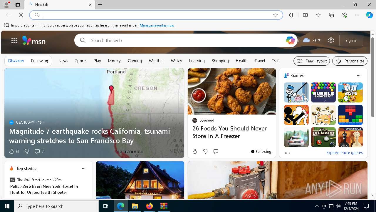Open the Tab actions menu
Image resolution: width=376 pixels, height=212 pixels.
tap(18, 5)
